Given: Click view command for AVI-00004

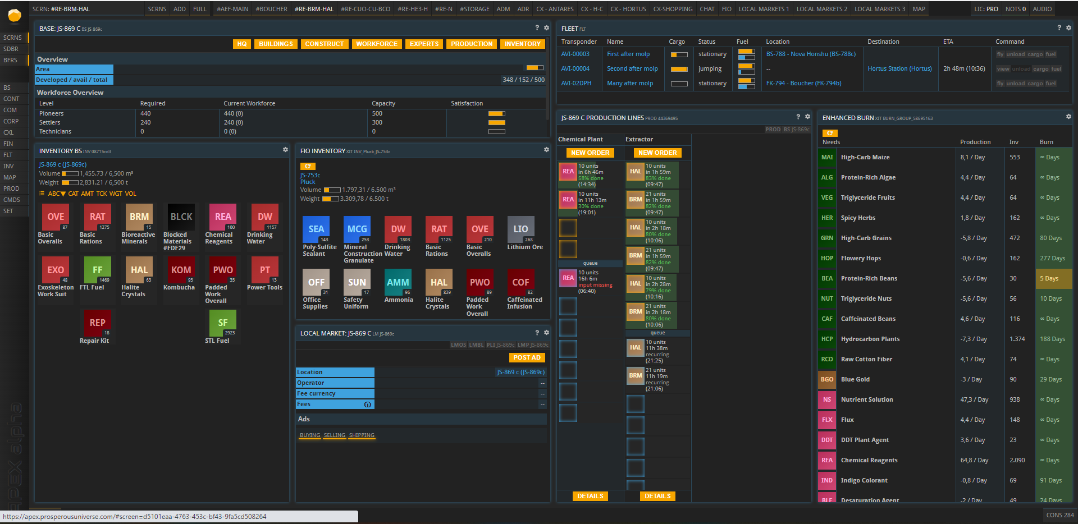Looking at the screenshot, I should click(1003, 69).
